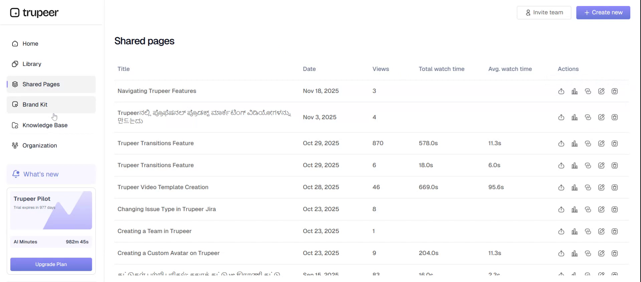Open the Library section
This screenshot has height=282, width=641.
(32, 64)
